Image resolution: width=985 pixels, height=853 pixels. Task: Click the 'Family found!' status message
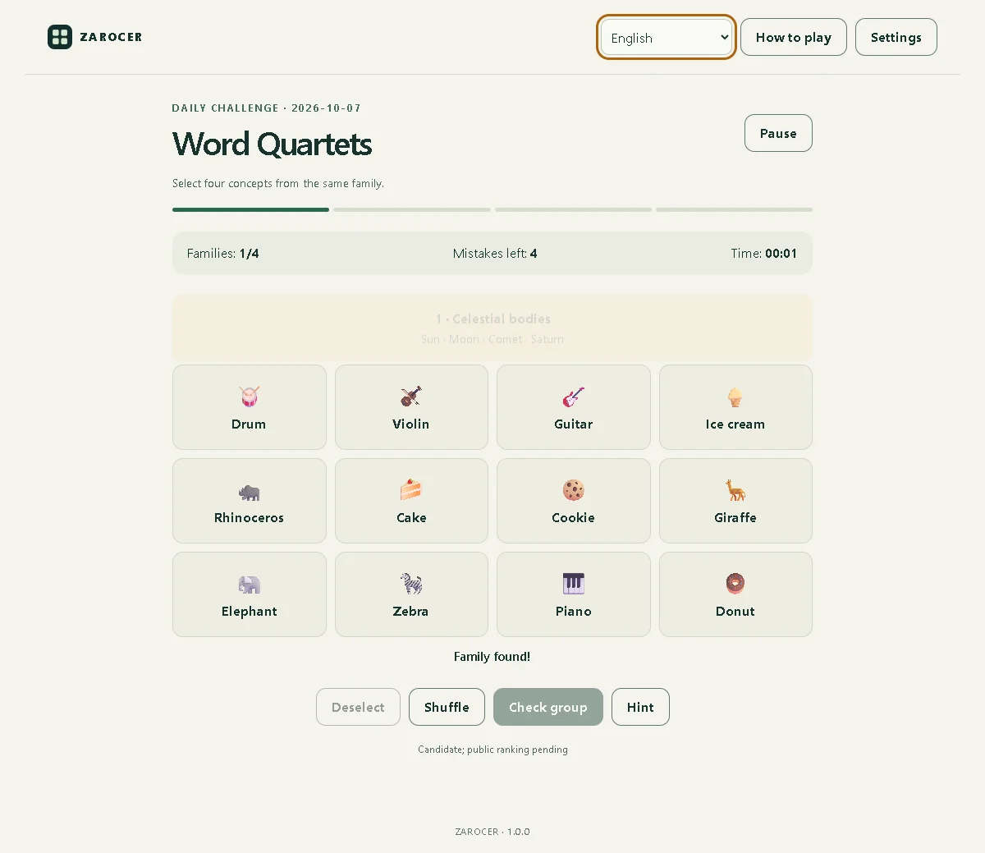coord(492,657)
